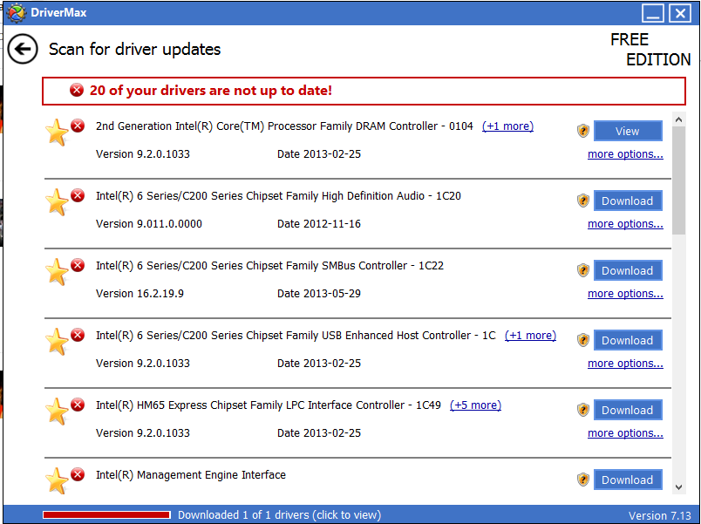Click Intel 6 Series SMBus Controller name

[x=269, y=266]
